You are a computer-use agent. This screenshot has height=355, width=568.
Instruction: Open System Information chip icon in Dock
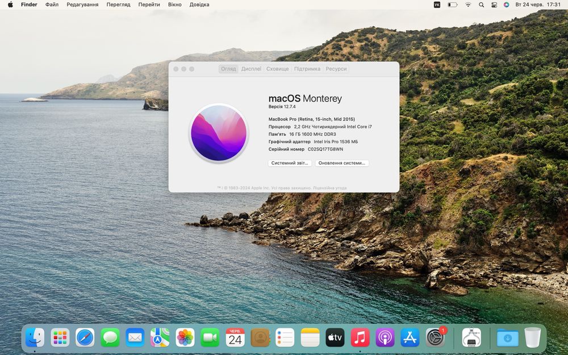[471, 337]
